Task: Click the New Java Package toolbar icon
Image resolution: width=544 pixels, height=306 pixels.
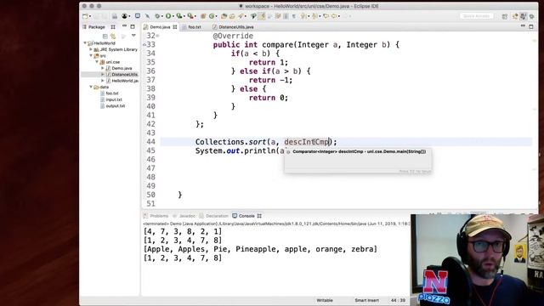Action: (203, 16)
